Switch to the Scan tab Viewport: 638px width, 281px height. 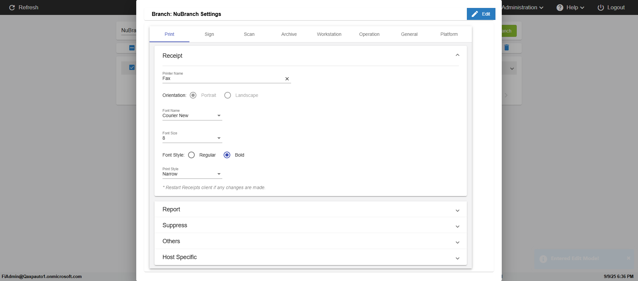249,34
